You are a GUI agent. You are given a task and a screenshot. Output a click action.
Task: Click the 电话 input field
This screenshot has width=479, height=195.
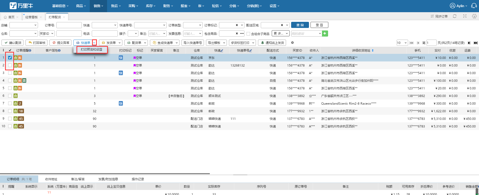[x=105, y=34]
